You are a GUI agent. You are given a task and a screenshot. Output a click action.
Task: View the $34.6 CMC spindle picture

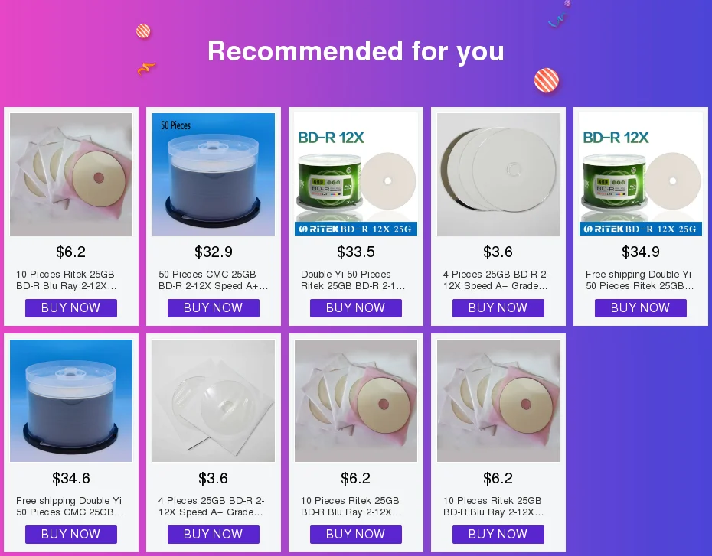(71, 401)
